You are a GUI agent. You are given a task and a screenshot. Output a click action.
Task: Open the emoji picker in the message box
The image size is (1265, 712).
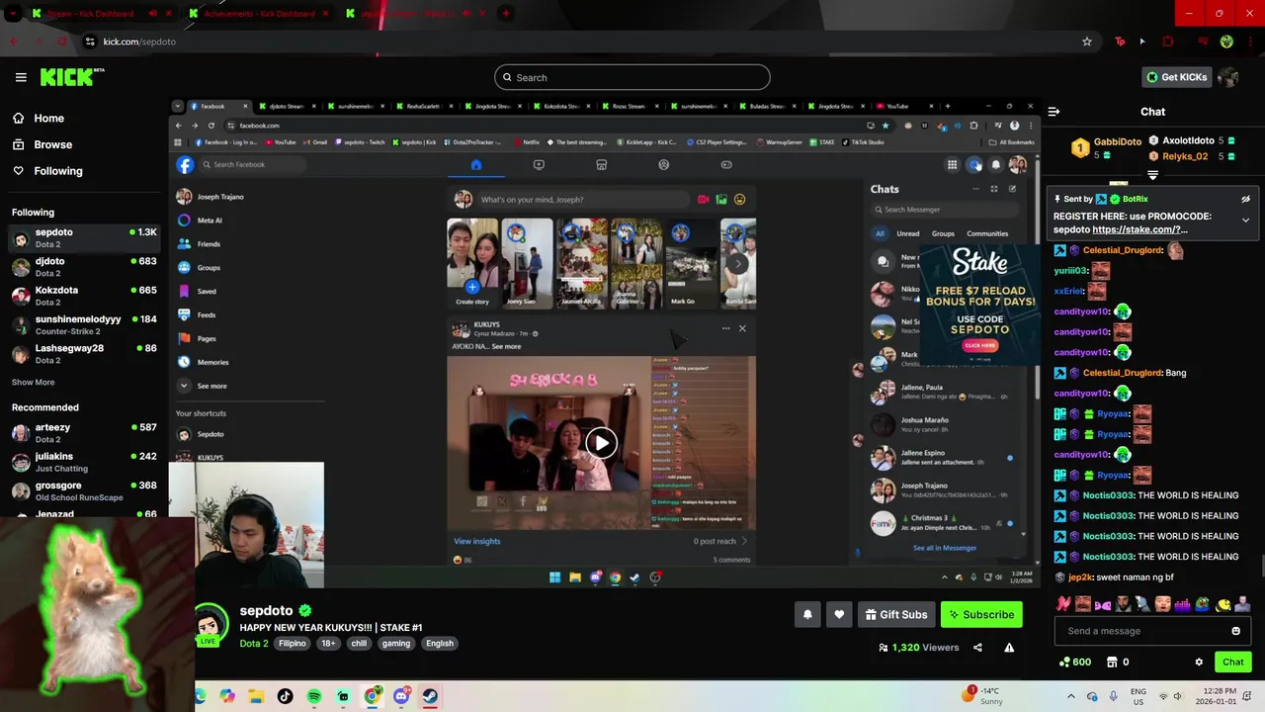(1235, 631)
